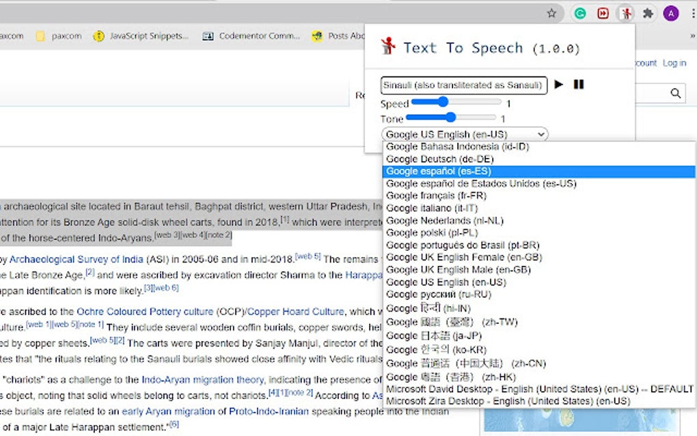Click the red video downloader extension icon
This screenshot has height=436, width=697.
(603, 14)
